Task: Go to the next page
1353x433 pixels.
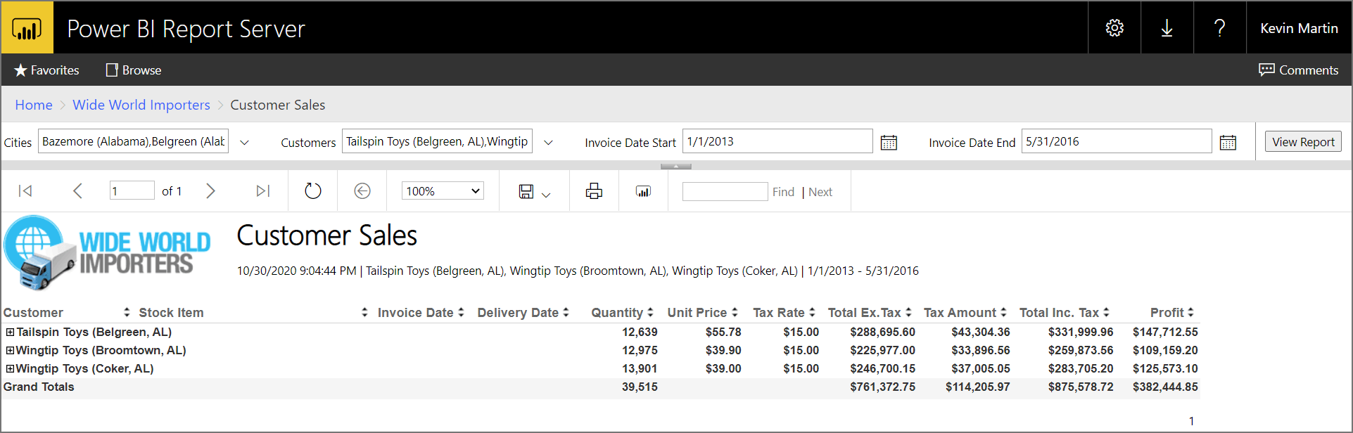Action: [210, 190]
